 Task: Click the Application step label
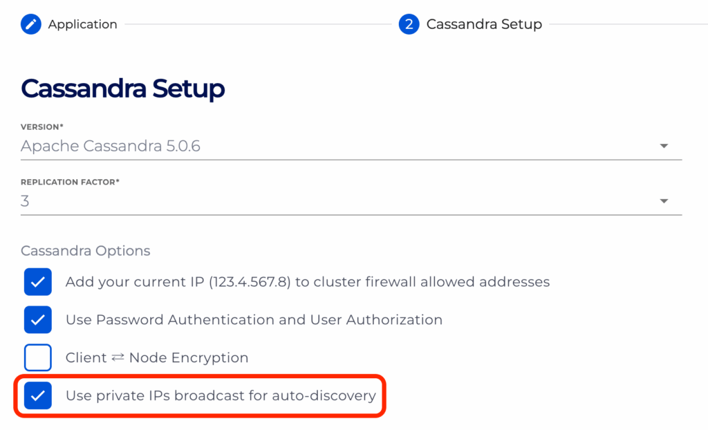(x=82, y=24)
